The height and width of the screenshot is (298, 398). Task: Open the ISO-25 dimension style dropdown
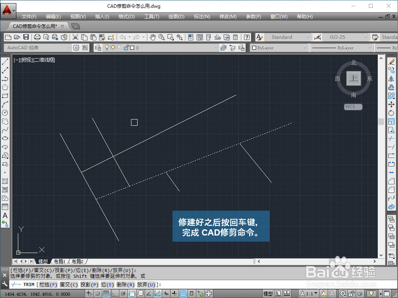pyautogui.click(x=365, y=37)
